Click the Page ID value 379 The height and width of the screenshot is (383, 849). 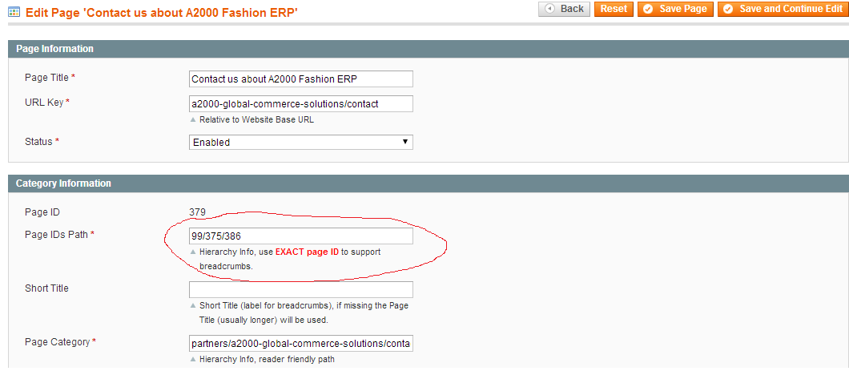197,212
